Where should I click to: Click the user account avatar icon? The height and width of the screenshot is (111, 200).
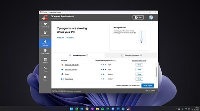[151, 17]
